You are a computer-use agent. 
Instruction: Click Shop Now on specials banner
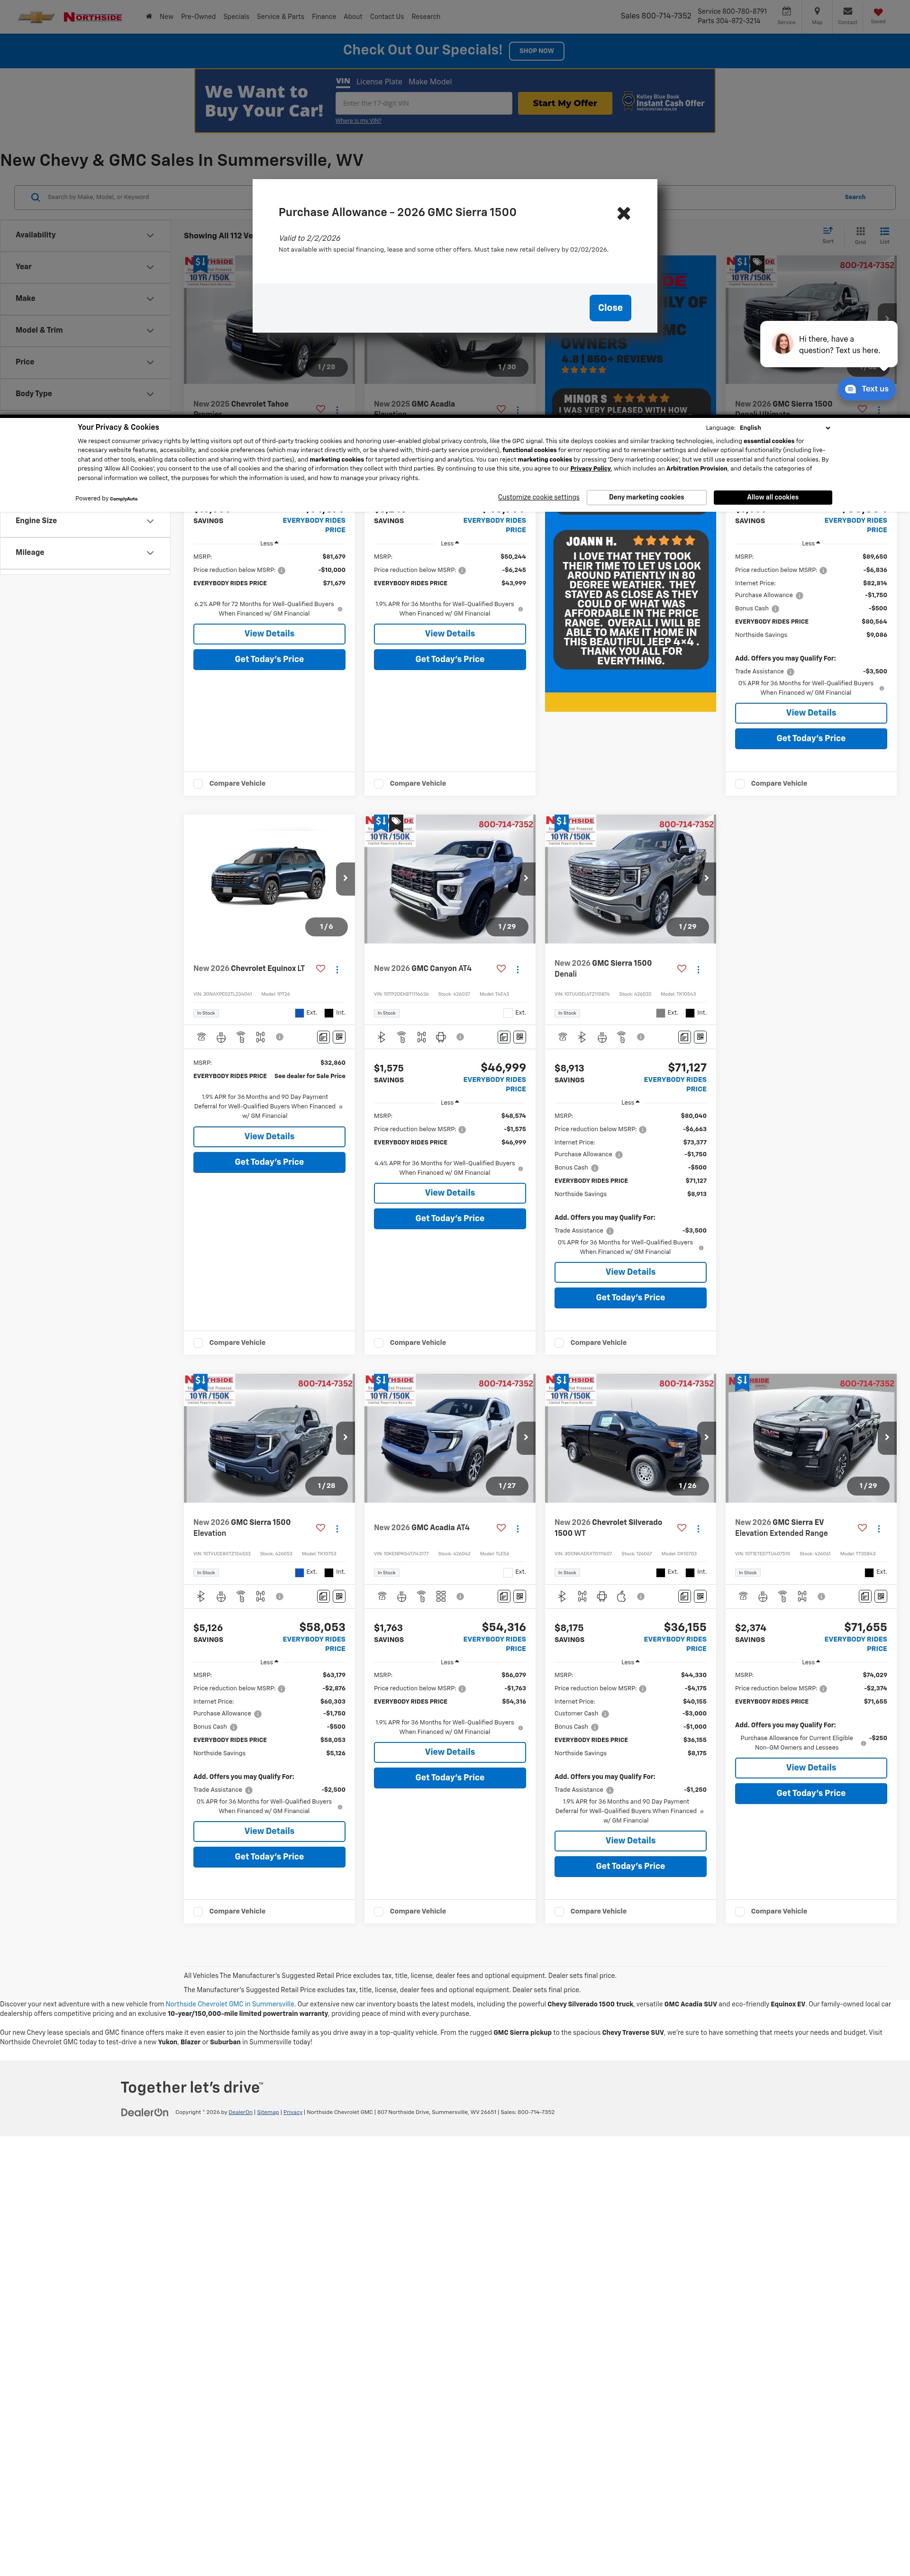[x=536, y=51]
